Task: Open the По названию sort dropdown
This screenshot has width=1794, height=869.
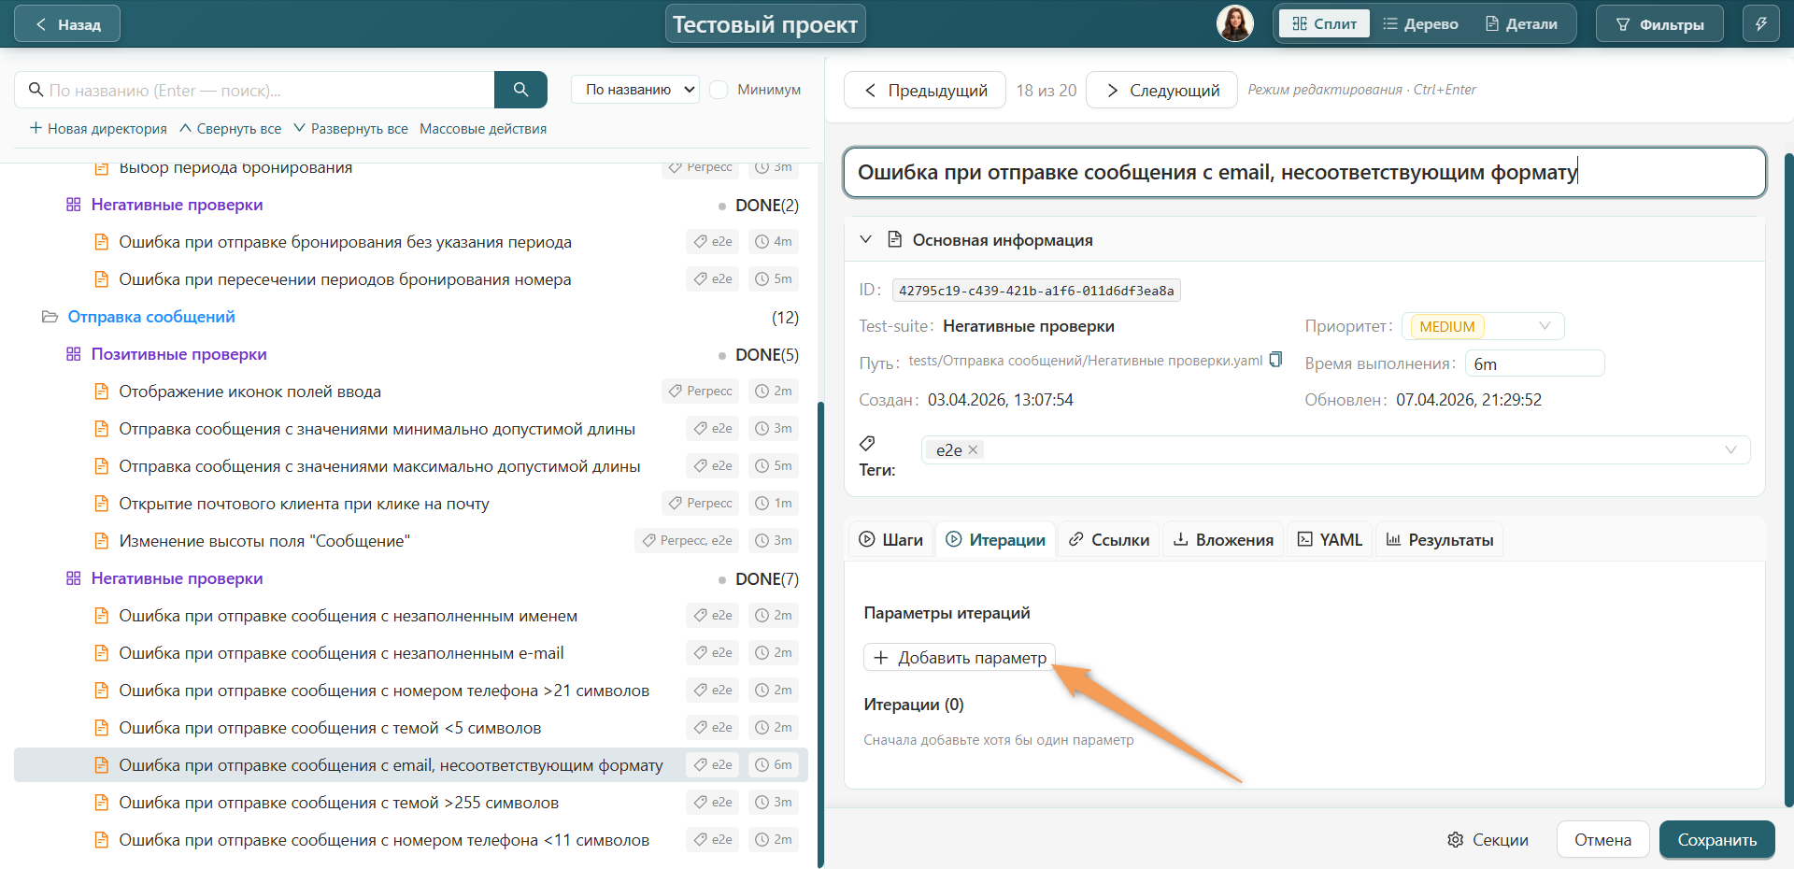Action: [635, 90]
